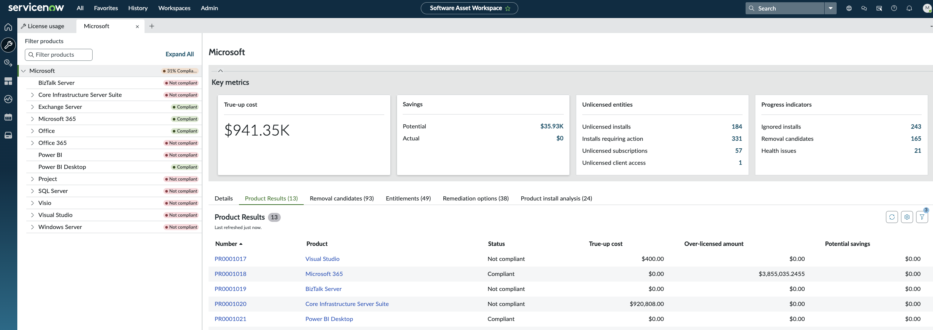
Task: Open the Removal candidates count 165
Action: click(916, 139)
